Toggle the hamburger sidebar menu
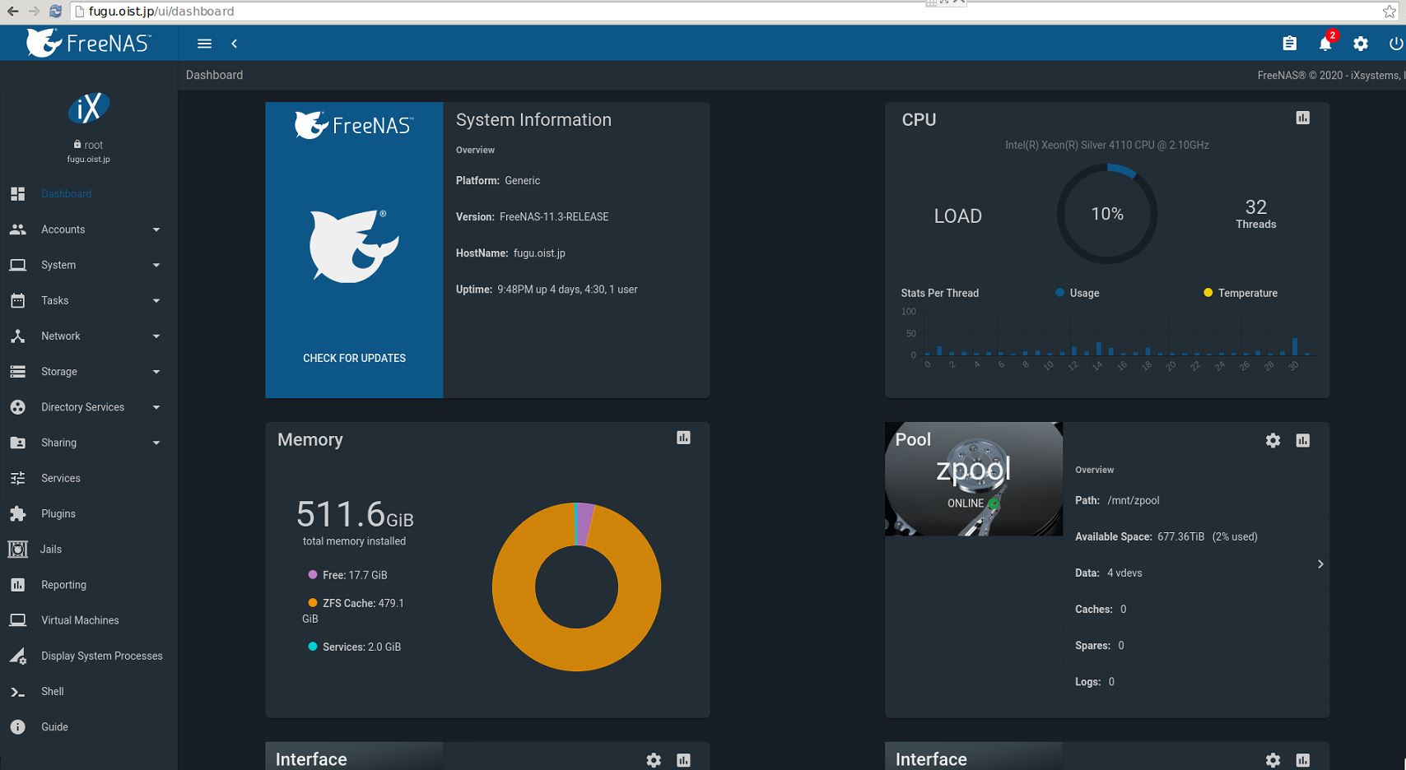This screenshot has height=770, width=1406. click(205, 44)
